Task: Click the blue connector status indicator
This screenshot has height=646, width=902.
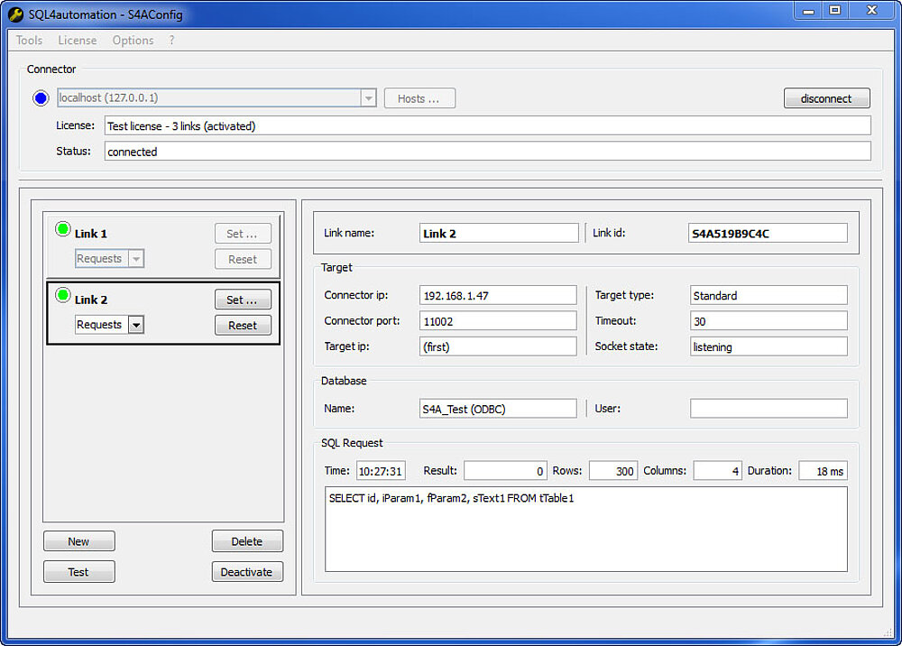Action: (x=41, y=97)
